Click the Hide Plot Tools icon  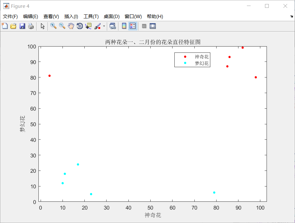click(x=144, y=26)
